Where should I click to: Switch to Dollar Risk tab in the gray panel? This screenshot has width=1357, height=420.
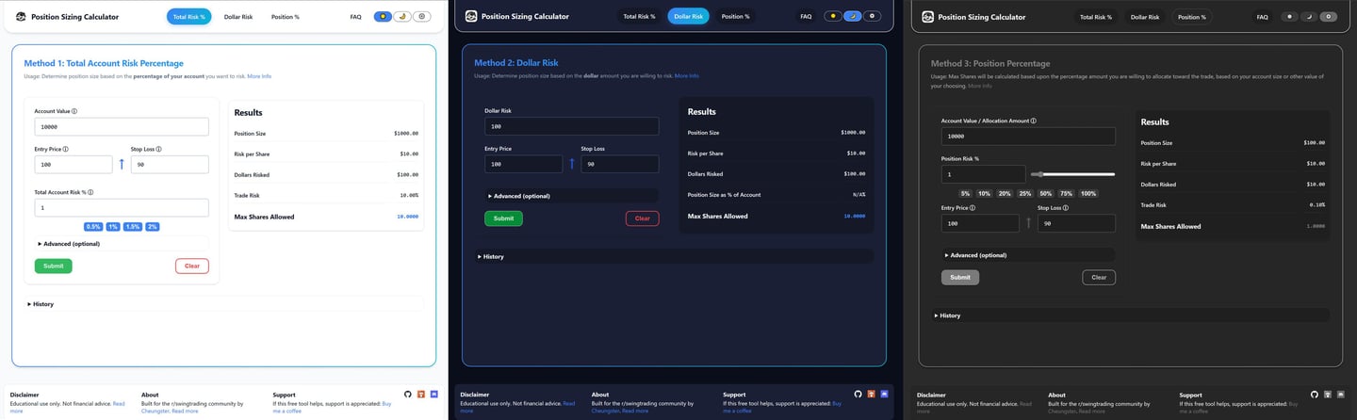coord(1146,16)
